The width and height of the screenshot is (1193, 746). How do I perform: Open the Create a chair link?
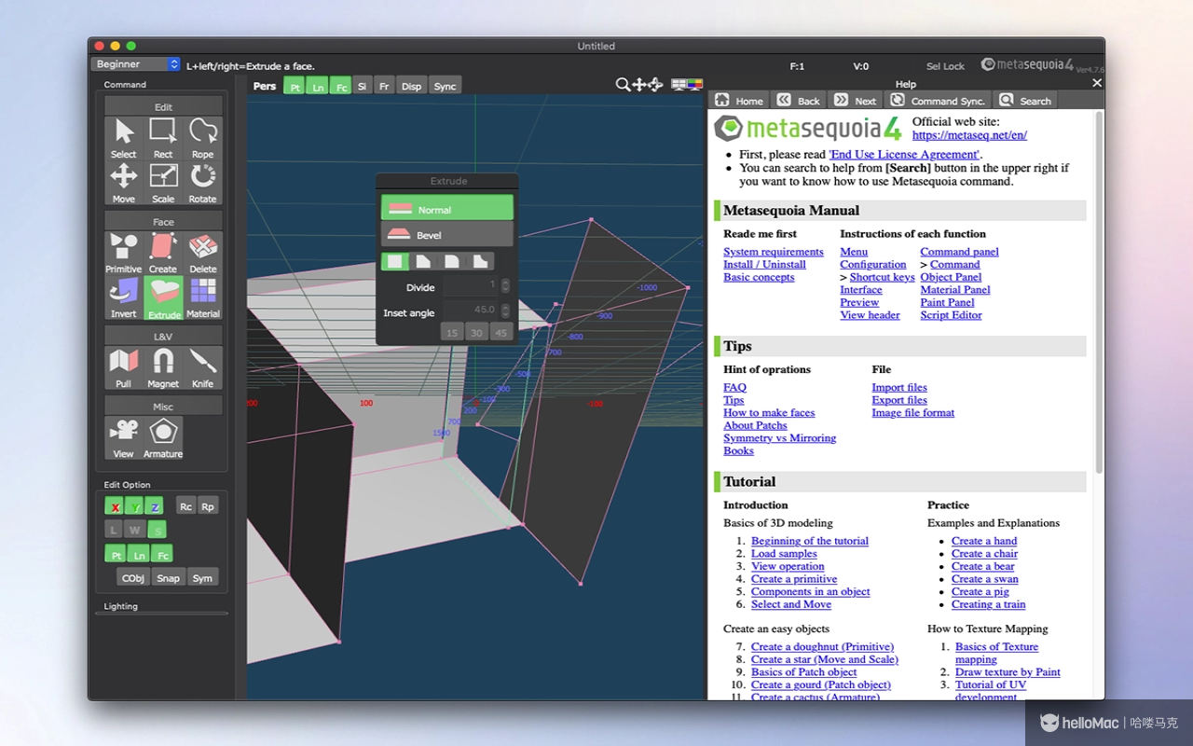tap(984, 554)
